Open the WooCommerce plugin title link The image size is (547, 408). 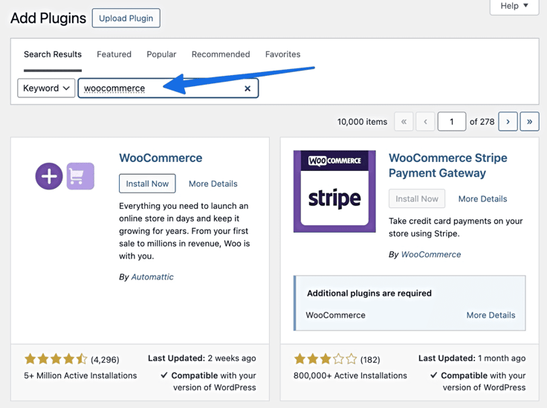(161, 158)
